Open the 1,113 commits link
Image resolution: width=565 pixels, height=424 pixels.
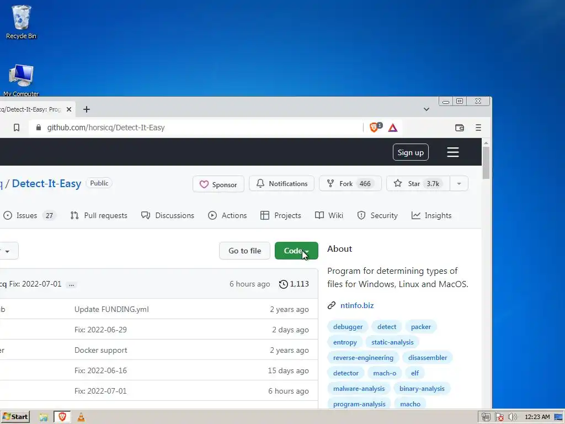point(294,284)
